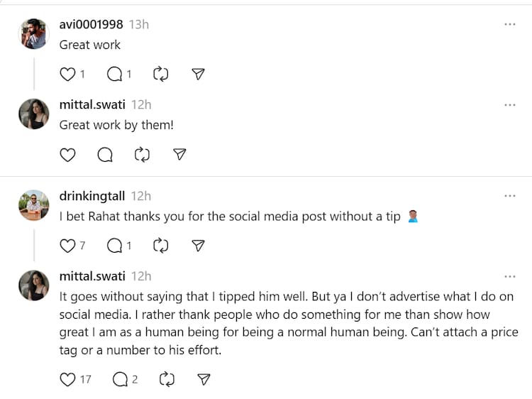Repost mittal.swati's long reply about tipping

point(167,379)
